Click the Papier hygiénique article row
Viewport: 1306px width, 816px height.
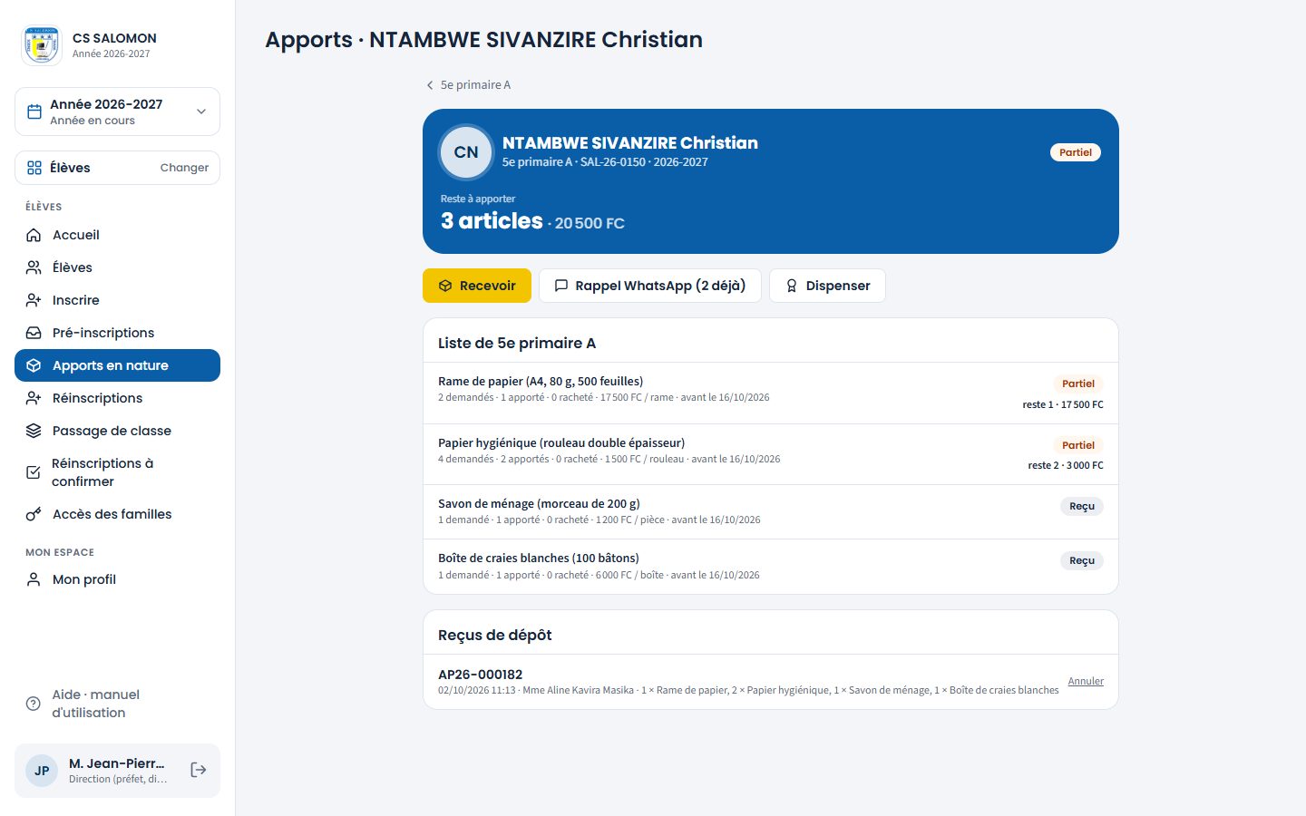click(x=771, y=454)
